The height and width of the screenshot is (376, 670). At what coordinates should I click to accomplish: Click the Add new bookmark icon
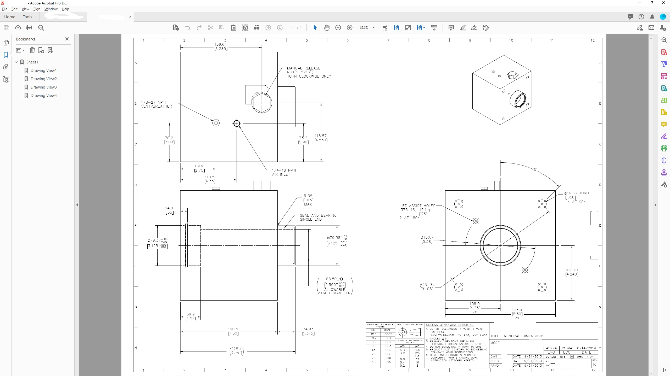(41, 50)
